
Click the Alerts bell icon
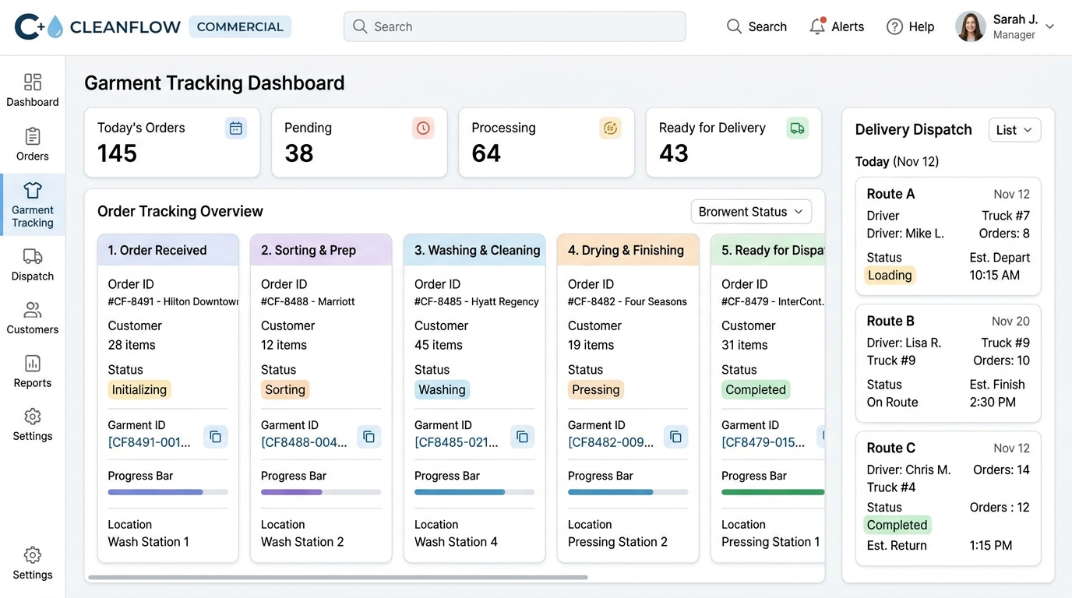tap(817, 26)
